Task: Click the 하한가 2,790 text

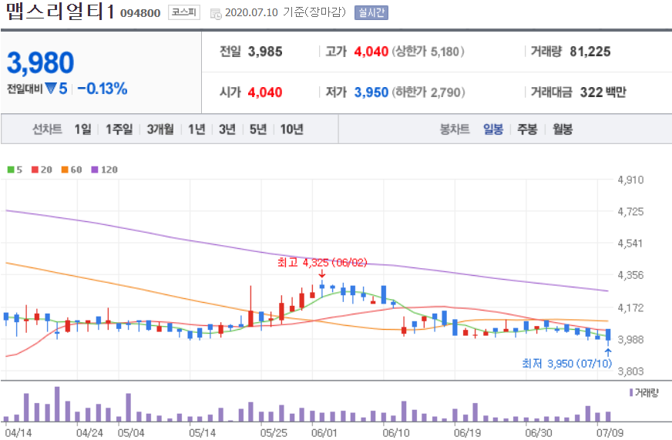Action: pyautogui.click(x=428, y=92)
